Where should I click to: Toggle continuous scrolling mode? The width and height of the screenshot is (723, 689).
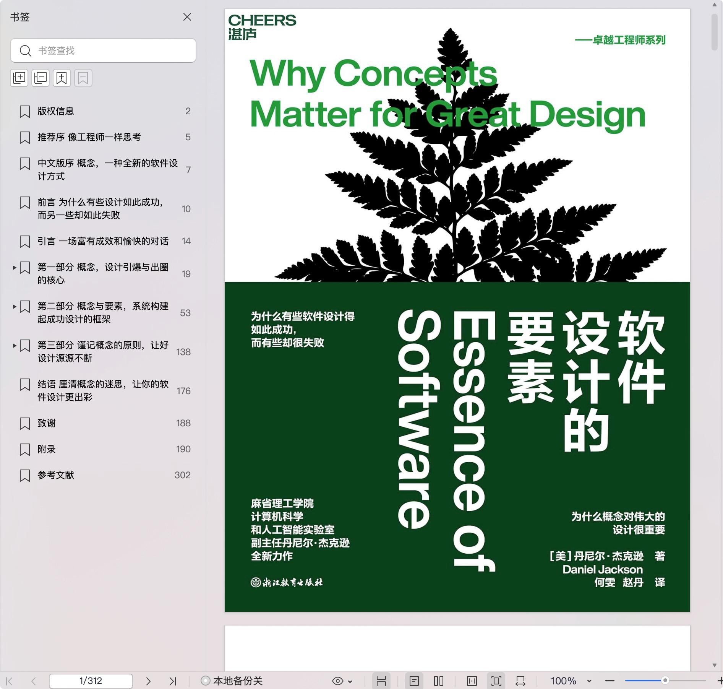[381, 681]
